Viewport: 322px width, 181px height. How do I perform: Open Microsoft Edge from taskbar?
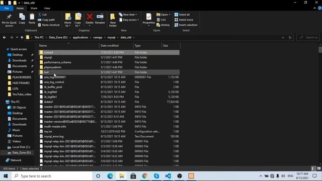(x=110, y=176)
